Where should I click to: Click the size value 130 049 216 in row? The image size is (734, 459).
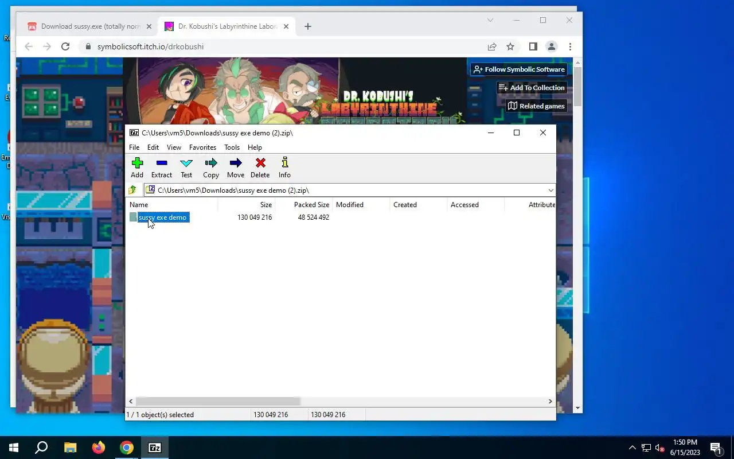255,217
